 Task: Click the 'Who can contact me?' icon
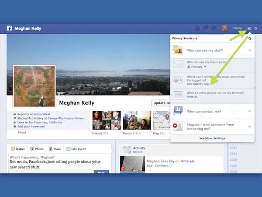[x=178, y=111]
